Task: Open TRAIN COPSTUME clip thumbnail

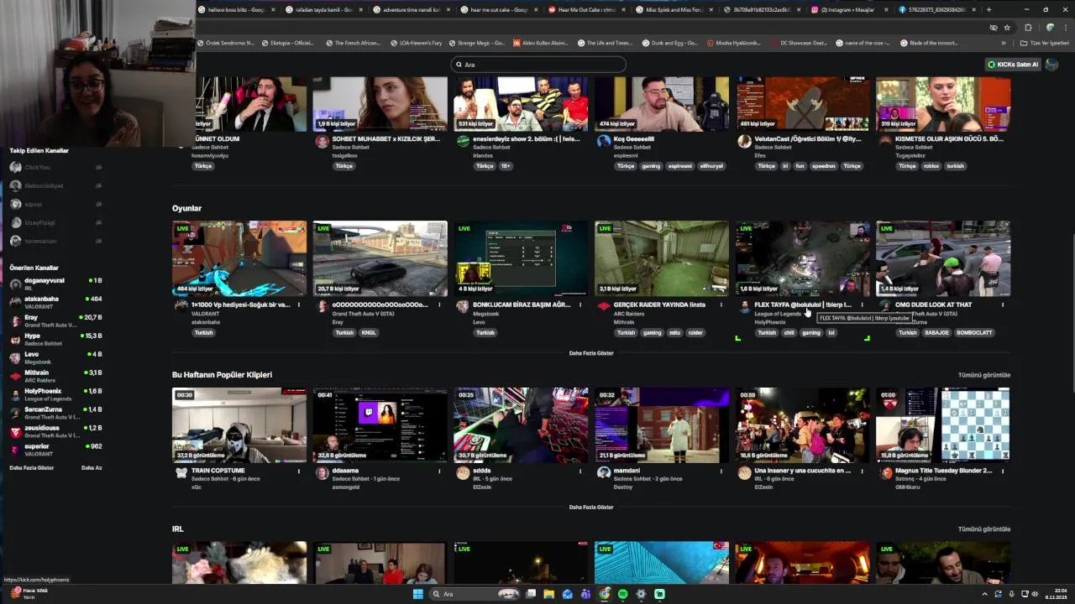Action: [x=239, y=424]
